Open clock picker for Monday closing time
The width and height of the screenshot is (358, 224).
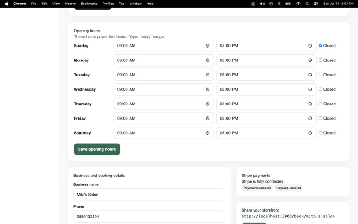[x=310, y=60]
